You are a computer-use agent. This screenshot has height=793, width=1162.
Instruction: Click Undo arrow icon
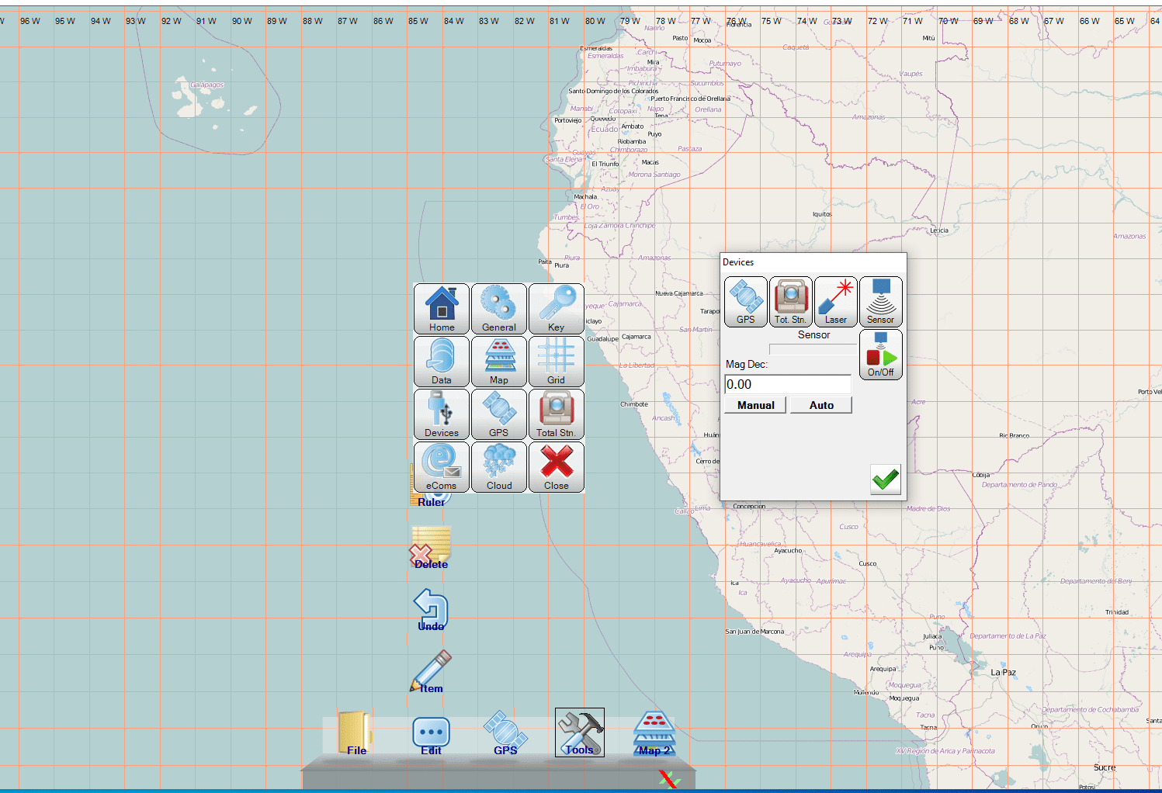(x=431, y=610)
